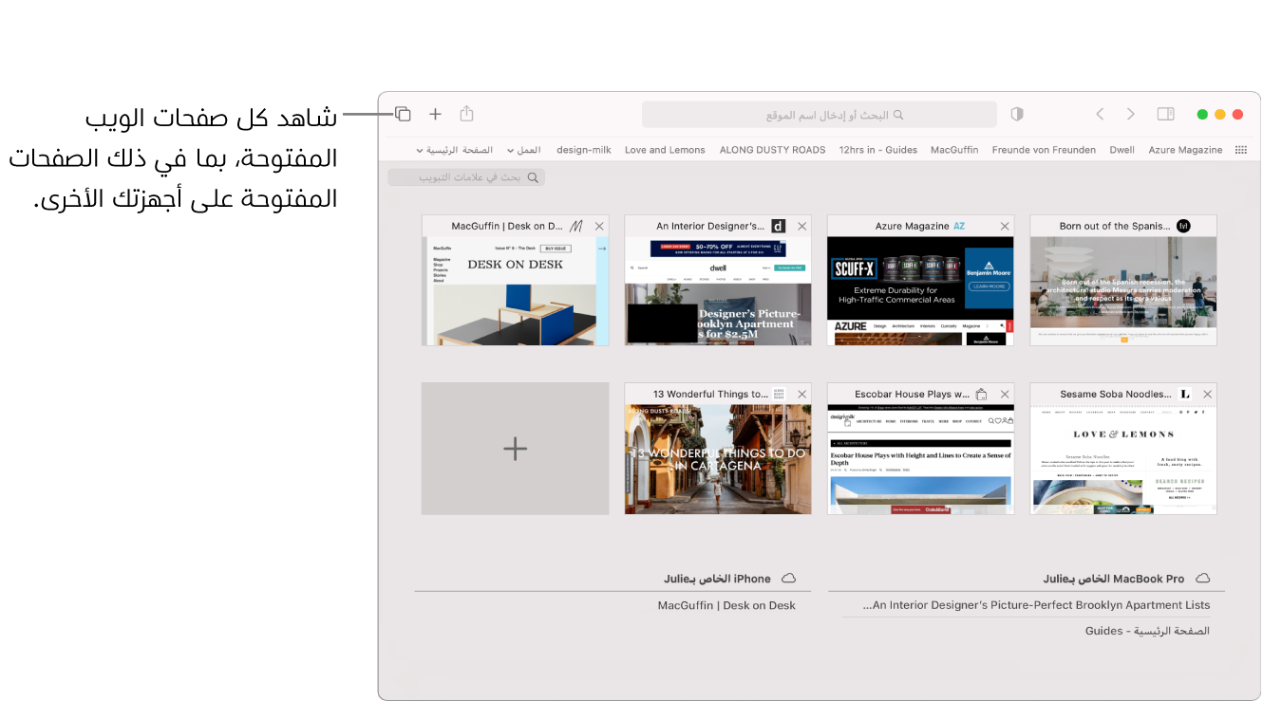
Task: Open a new tab with plus toolbar icon
Action: 435,114
